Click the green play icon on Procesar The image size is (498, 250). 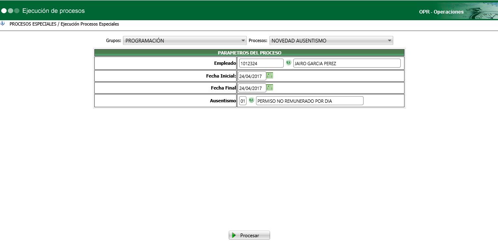pyautogui.click(x=234, y=235)
